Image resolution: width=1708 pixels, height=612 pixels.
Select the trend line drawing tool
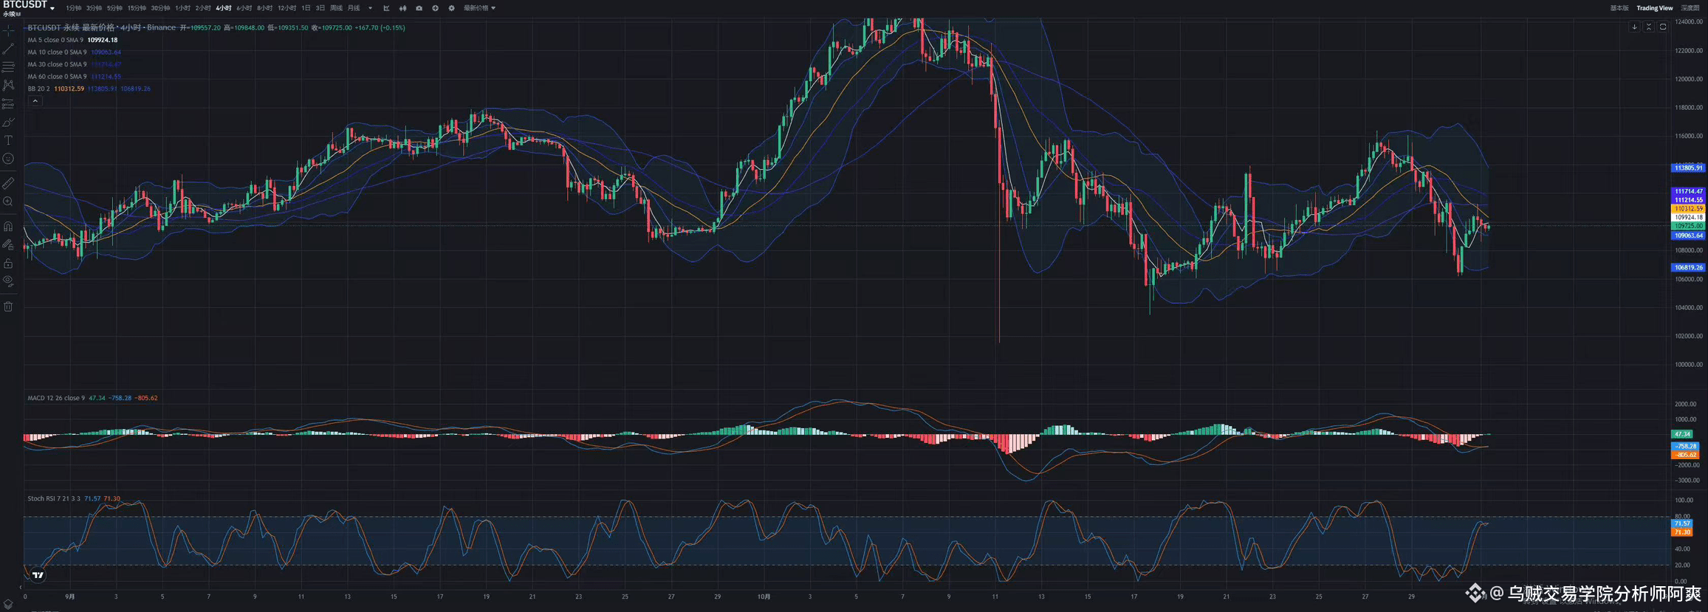coord(8,49)
